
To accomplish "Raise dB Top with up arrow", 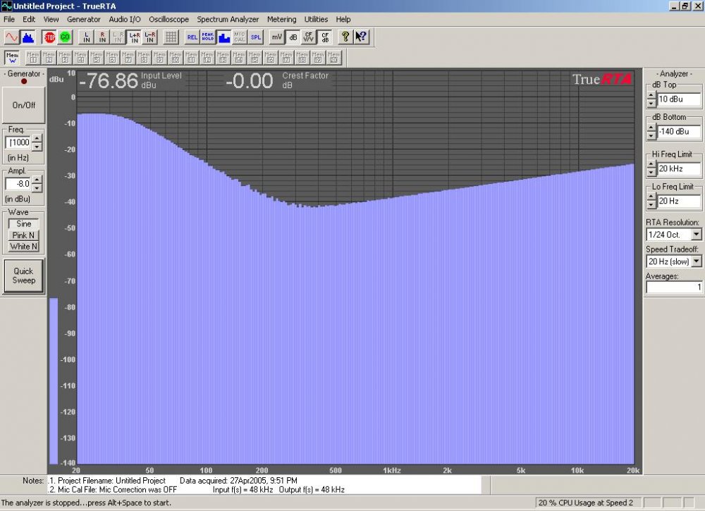I will [651, 95].
